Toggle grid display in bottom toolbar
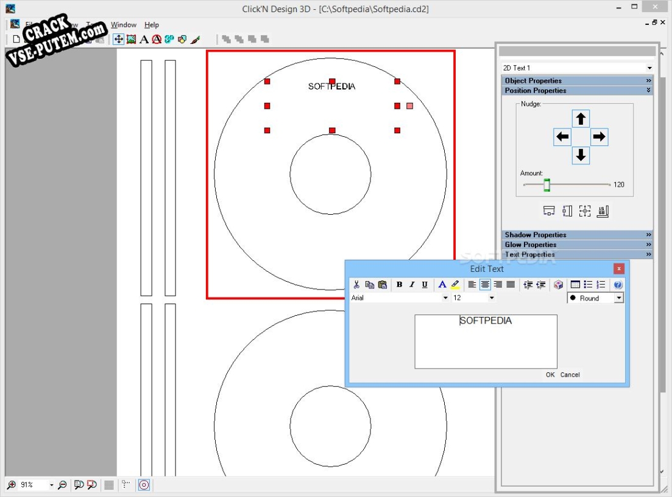The image size is (672, 497). 109,485
